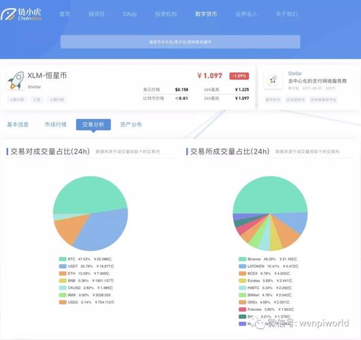361x340 pixels.
Task: Click the 交易所成交量占比(24h) heading
Action: 230,152
